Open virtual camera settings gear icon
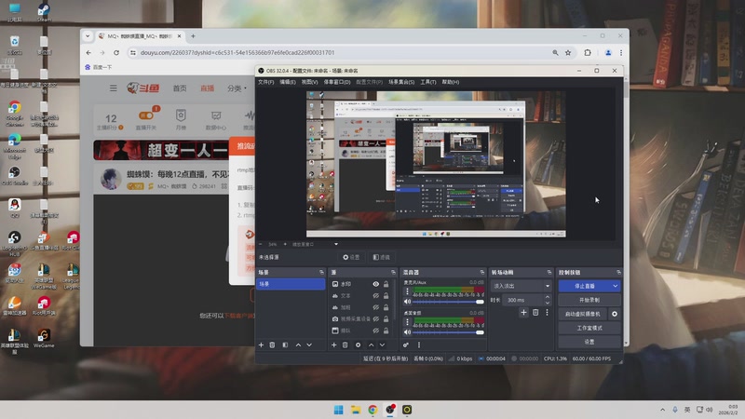Screen dimensions: 745x419 [615, 314]
